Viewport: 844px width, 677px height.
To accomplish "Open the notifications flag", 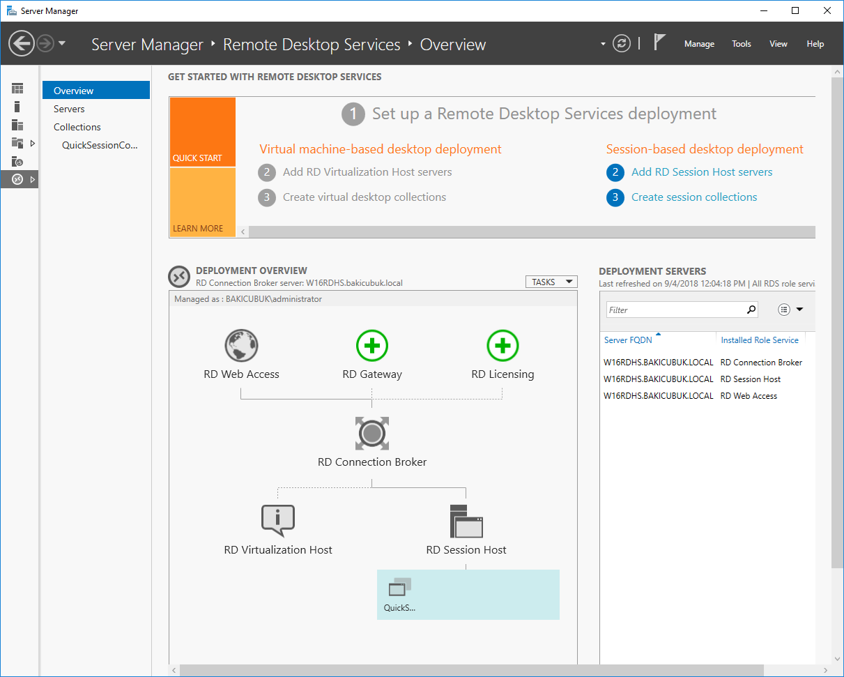I will (x=659, y=42).
